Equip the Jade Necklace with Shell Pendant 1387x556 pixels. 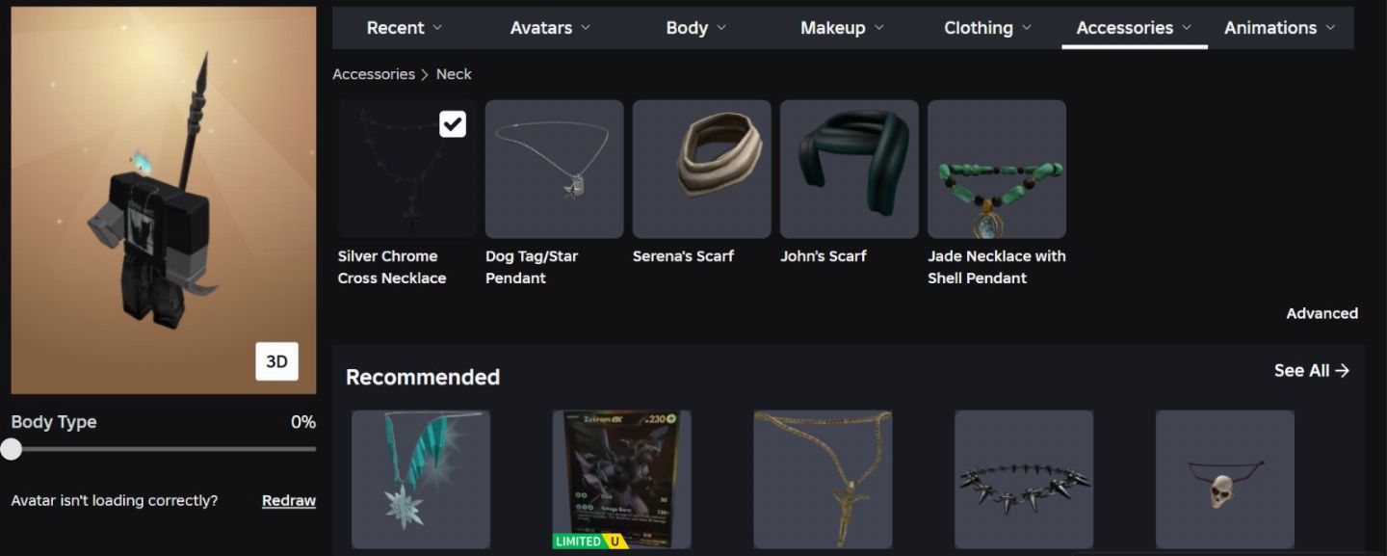pos(997,170)
